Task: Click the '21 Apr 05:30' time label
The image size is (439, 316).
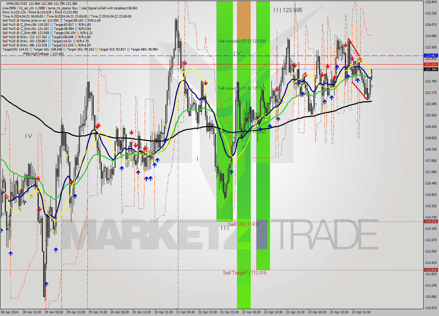Action: (186, 312)
